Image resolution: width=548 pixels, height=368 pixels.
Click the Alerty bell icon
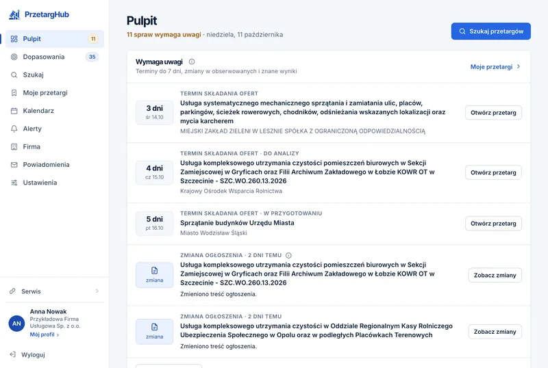(x=14, y=129)
